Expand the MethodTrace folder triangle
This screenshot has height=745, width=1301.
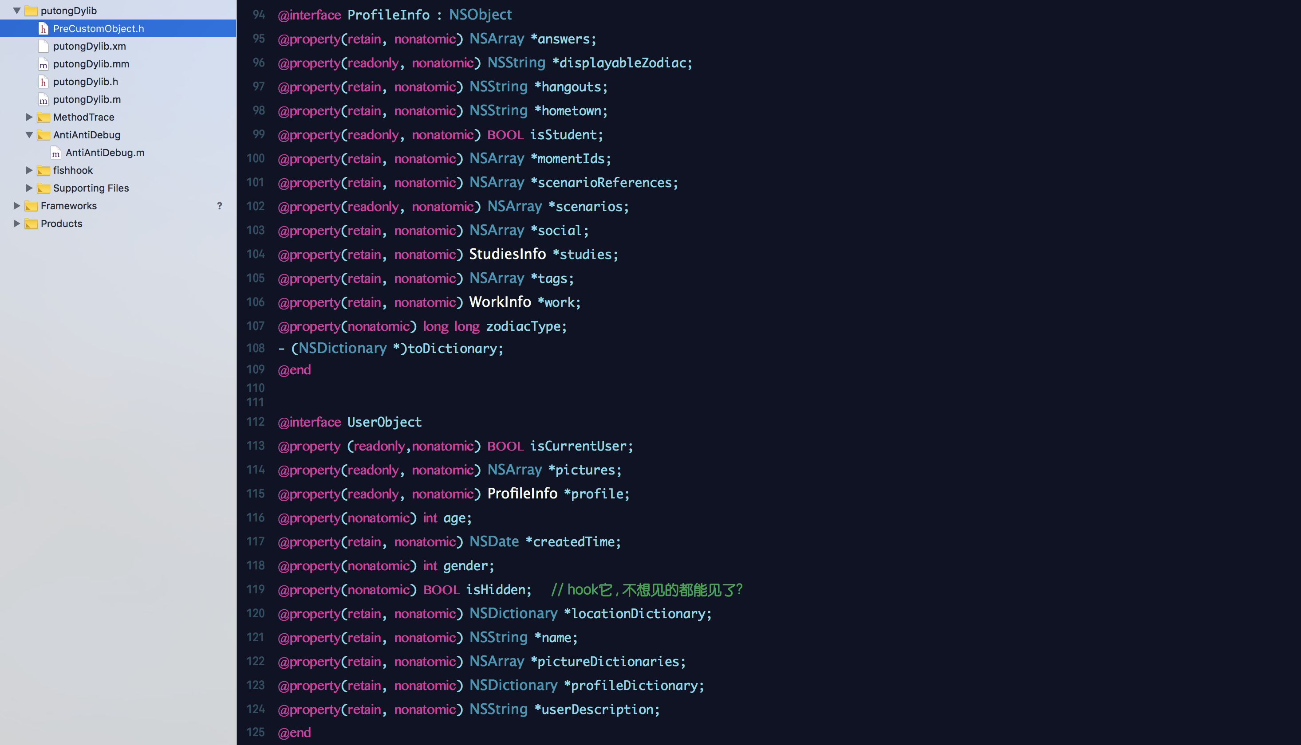[x=29, y=117]
